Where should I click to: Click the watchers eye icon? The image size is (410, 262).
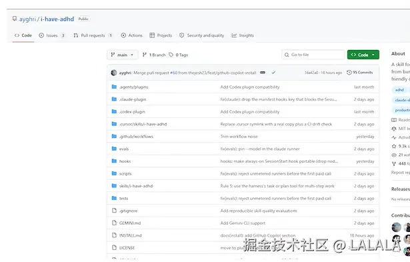tap(394, 155)
